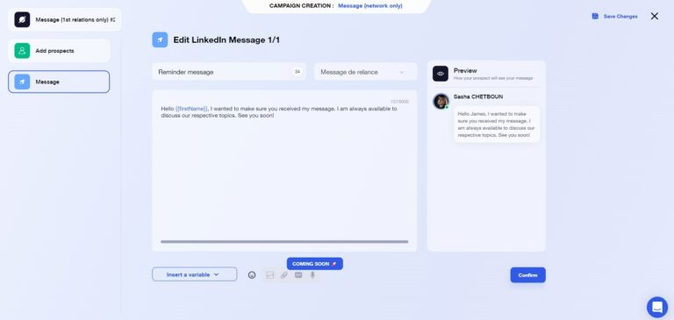Click the image attachment icon
The image size is (674, 320).
pyautogui.click(x=270, y=275)
